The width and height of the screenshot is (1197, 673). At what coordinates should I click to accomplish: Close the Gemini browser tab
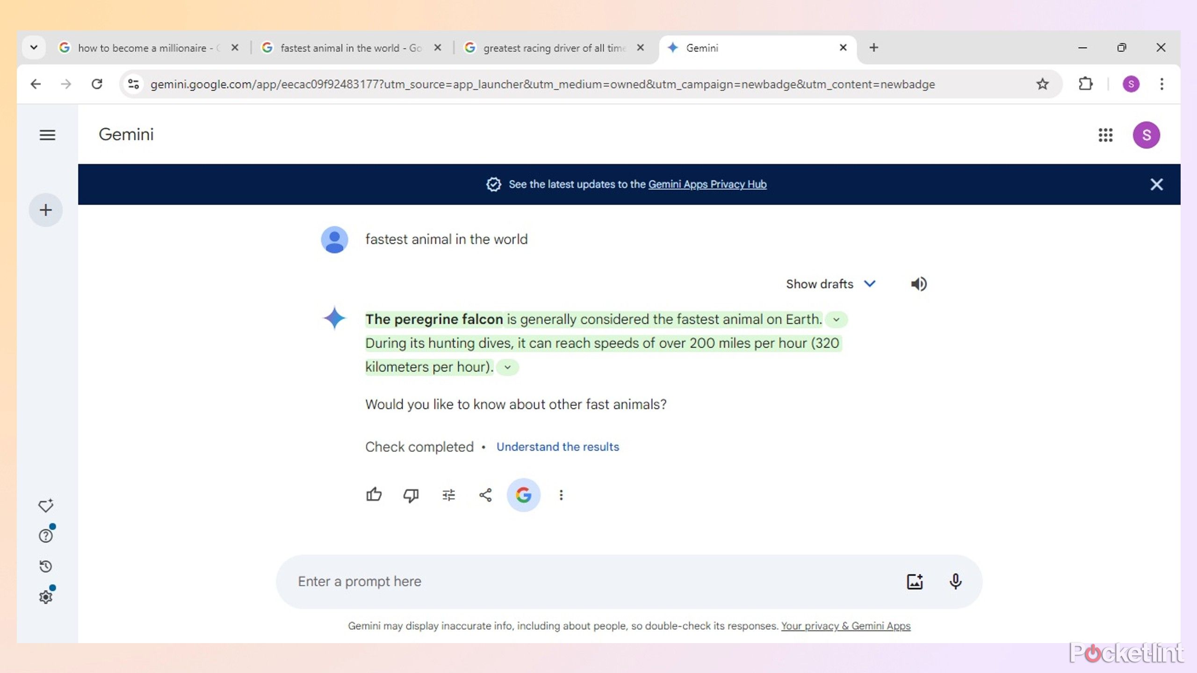point(843,47)
